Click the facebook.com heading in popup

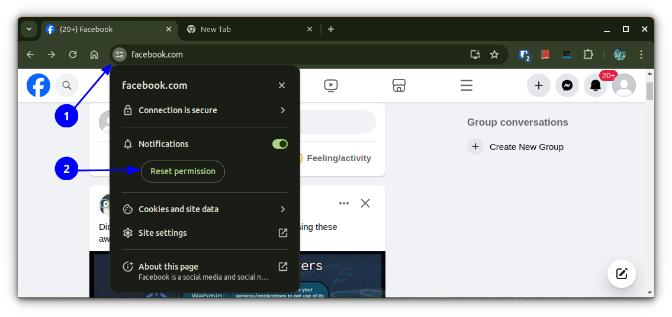click(x=155, y=85)
